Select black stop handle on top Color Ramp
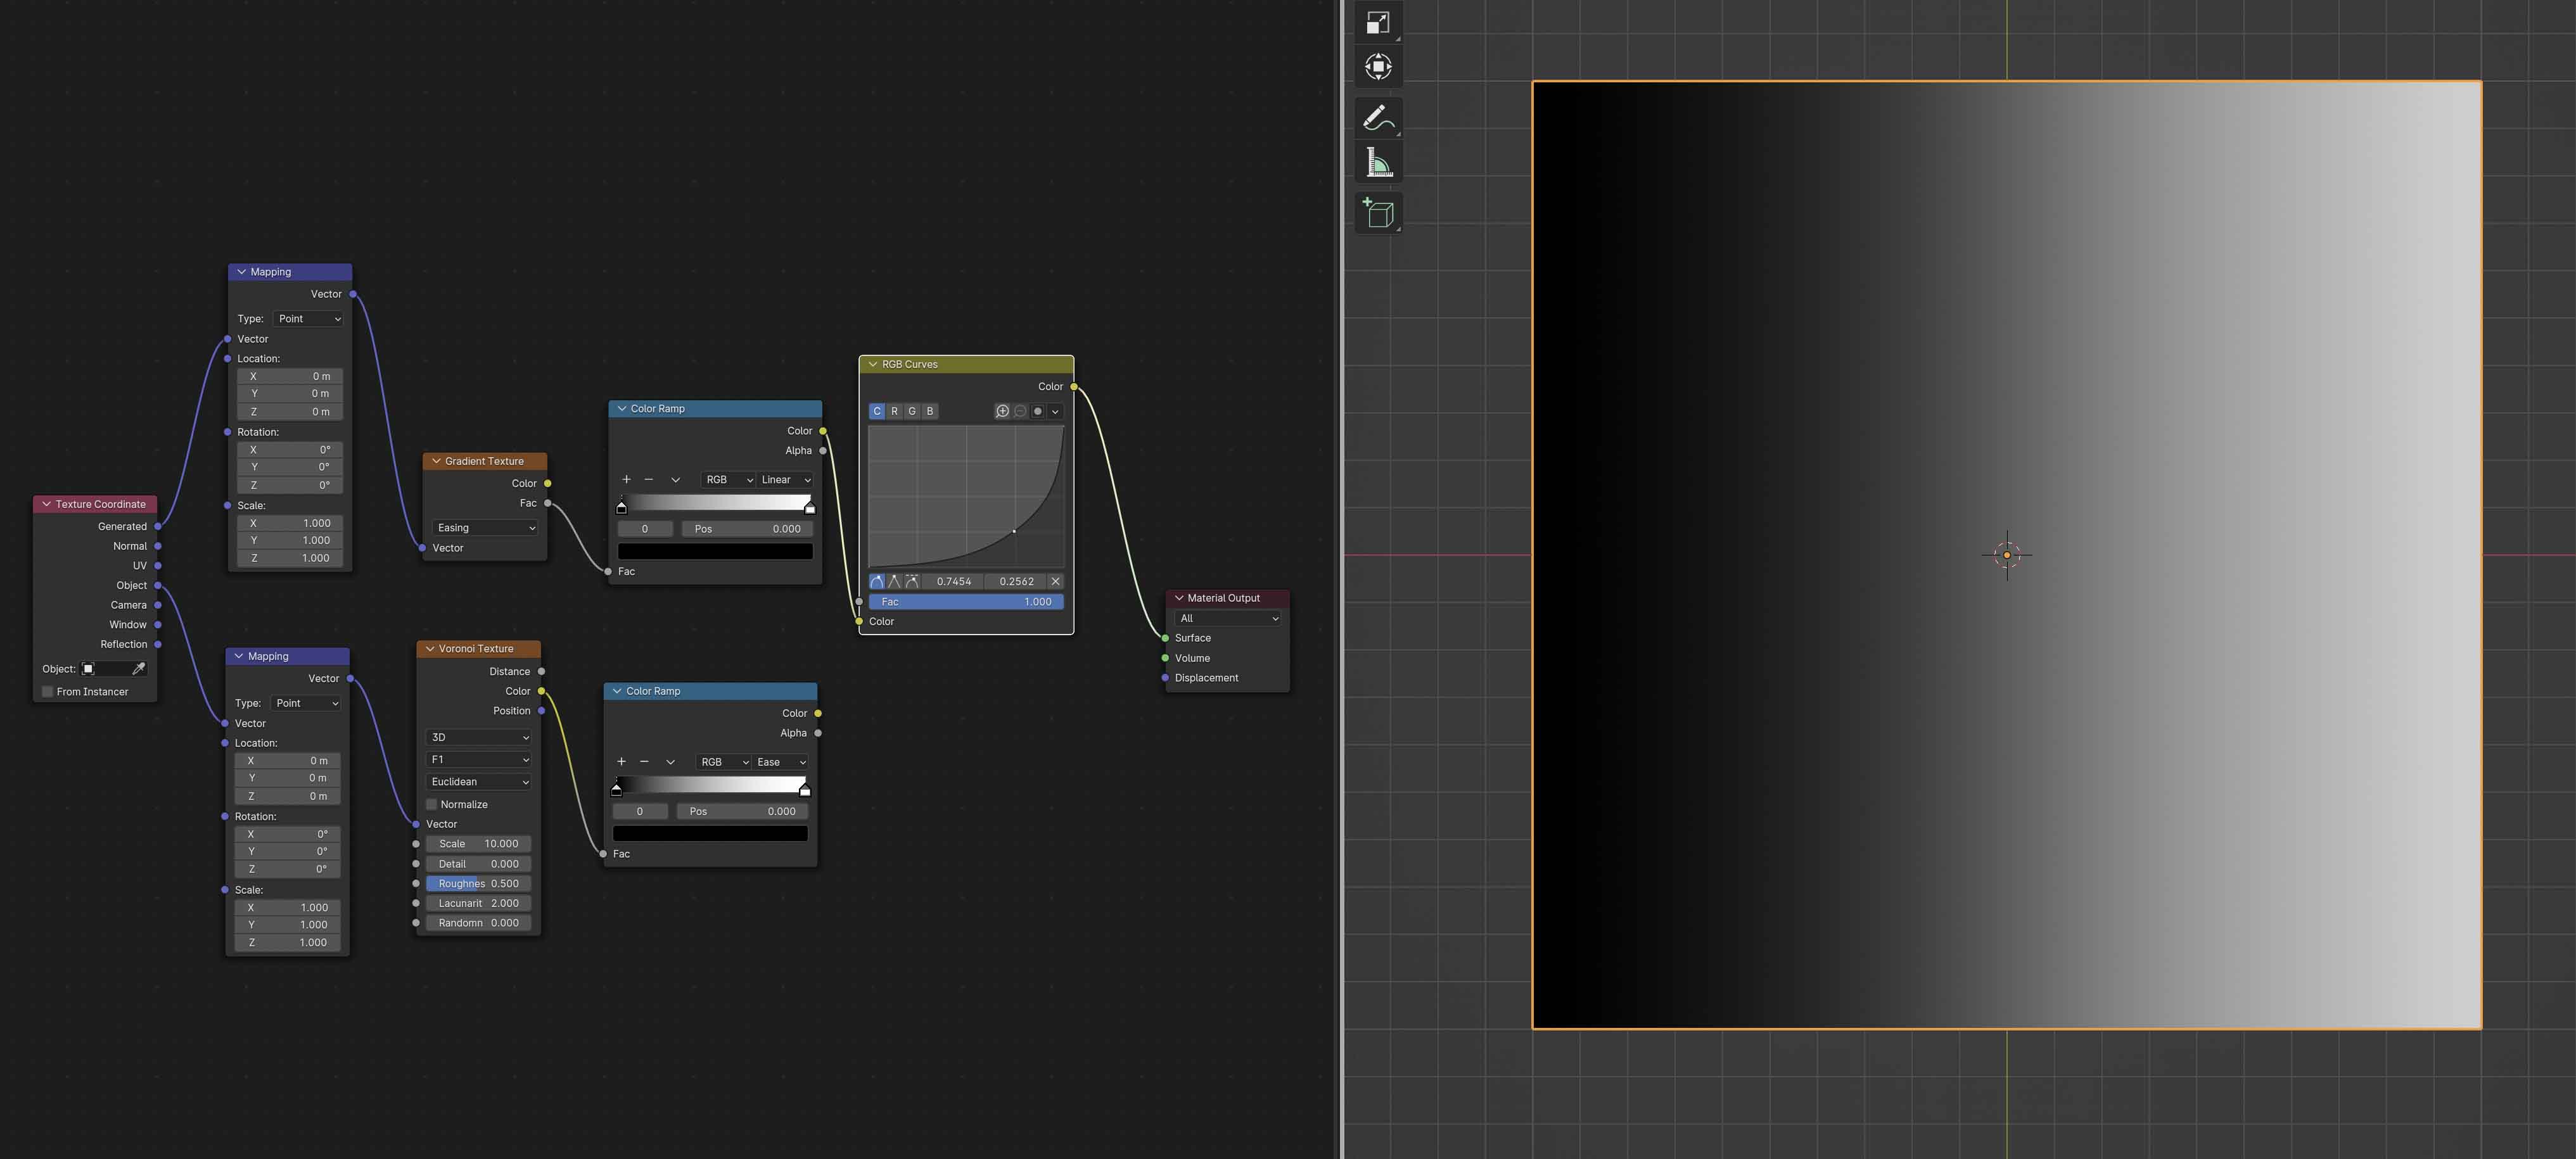The width and height of the screenshot is (2576, 1159). pos(621,508)
